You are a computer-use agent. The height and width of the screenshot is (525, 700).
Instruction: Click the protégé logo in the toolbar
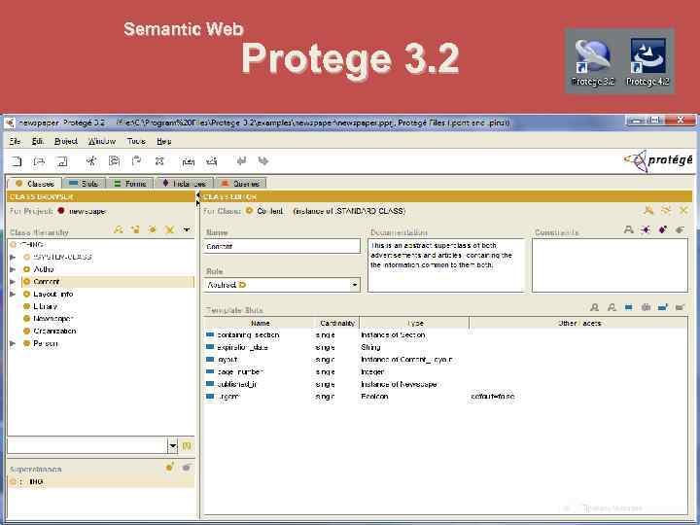(658, 160)
